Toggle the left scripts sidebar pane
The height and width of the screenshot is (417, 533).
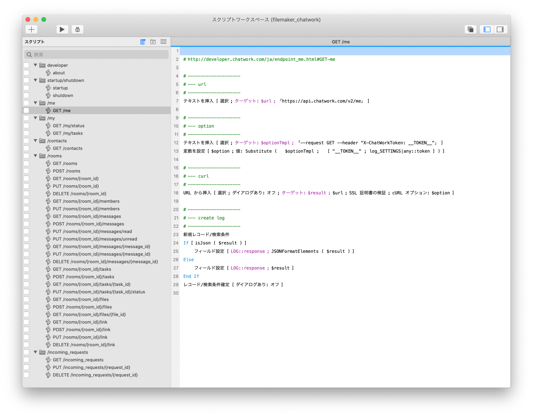tap(486, 29)
